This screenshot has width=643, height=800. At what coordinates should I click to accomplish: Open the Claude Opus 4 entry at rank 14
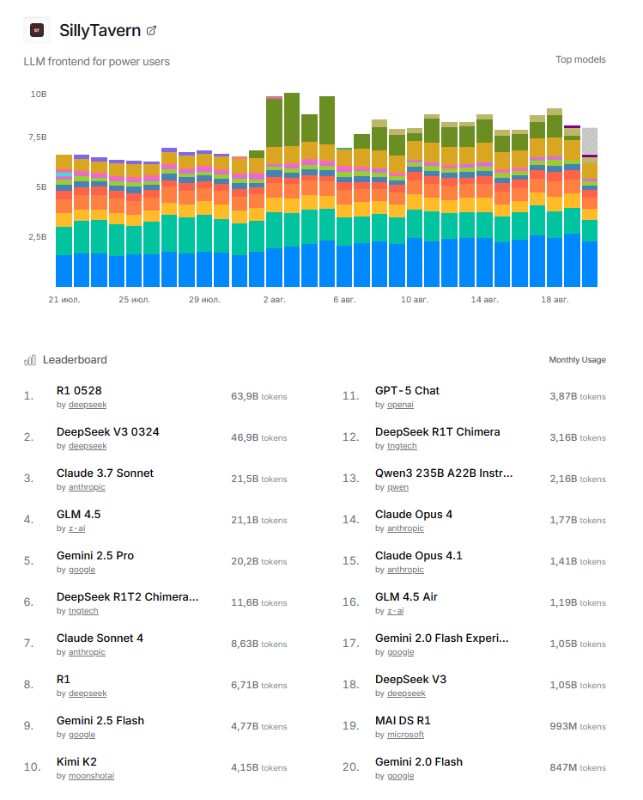coord(414,514)
